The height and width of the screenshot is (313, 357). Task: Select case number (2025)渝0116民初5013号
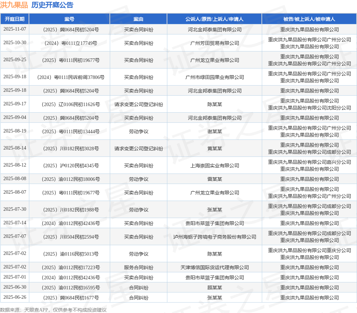tap(71, 254)
